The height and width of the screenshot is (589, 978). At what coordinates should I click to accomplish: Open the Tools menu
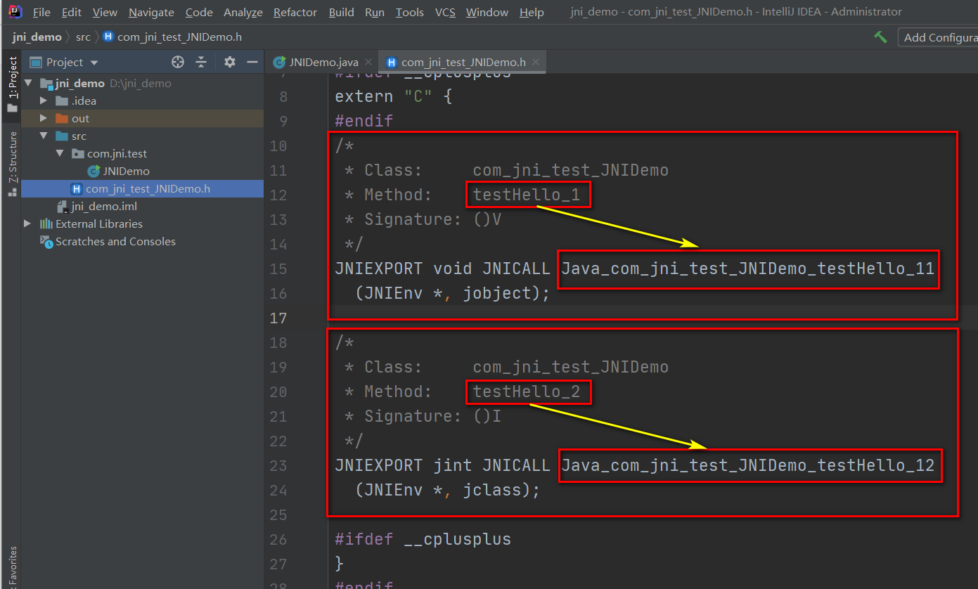[x=410, y=12]
